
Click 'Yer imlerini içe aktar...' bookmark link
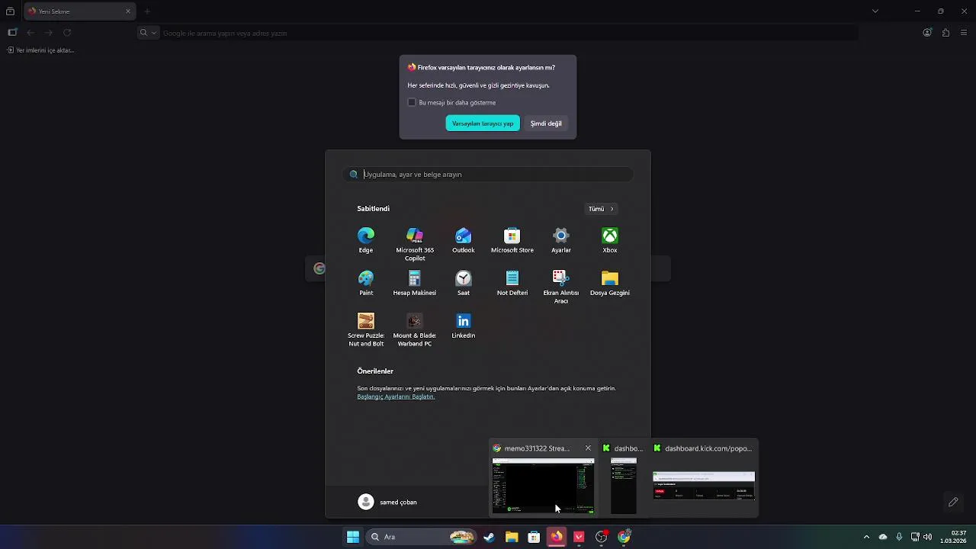[40, 50]
